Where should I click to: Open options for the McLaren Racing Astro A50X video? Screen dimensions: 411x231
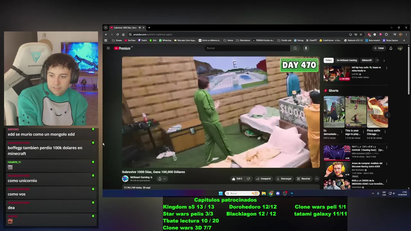point(387,164)
